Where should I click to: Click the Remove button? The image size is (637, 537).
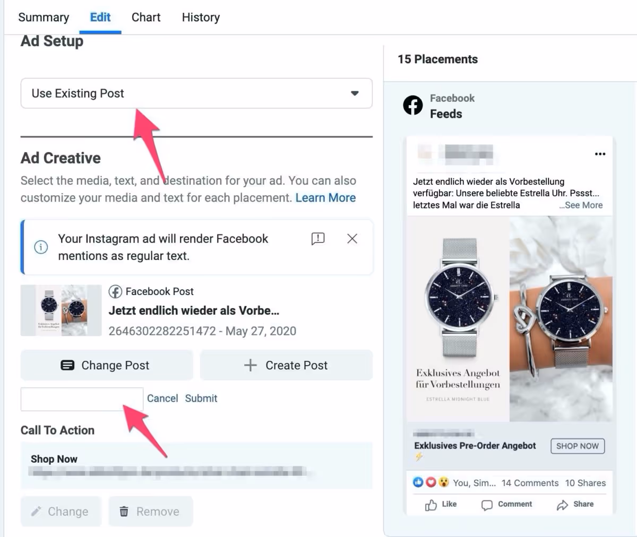[x=151, y=512]
